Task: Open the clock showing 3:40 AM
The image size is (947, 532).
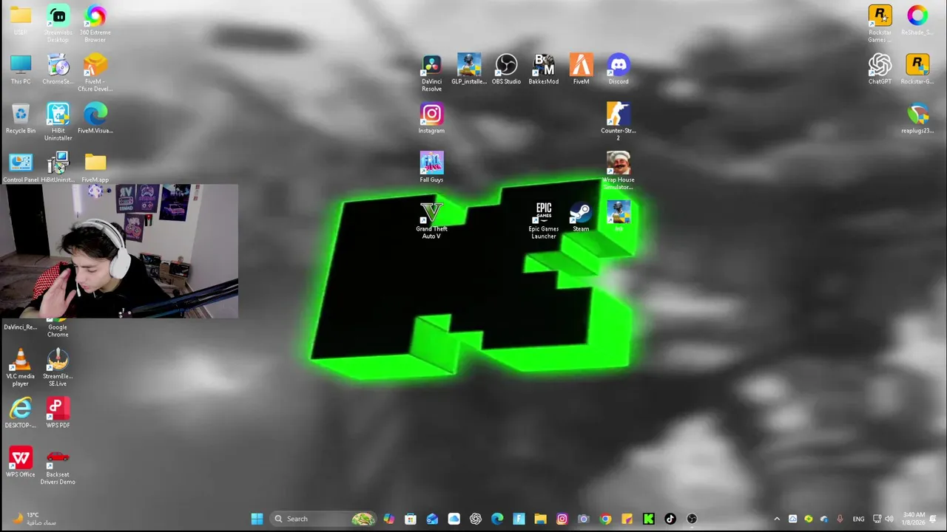Action: pyautogui.click(x=914, y=519)
